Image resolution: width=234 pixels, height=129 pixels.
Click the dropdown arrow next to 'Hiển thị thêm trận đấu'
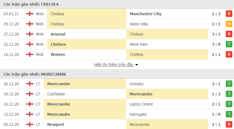point(137,65)
